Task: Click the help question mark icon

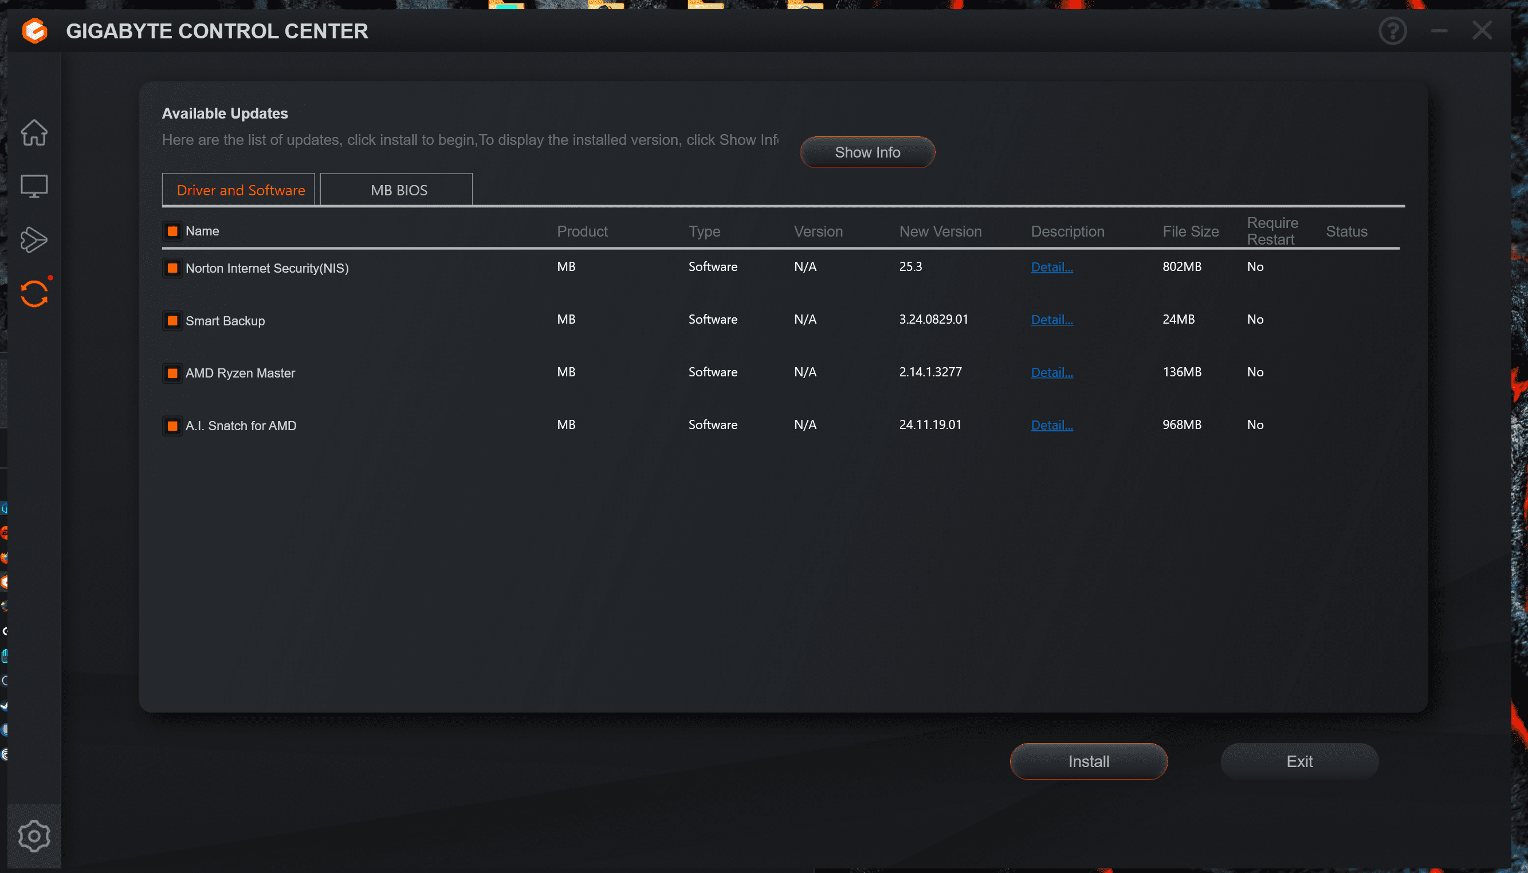Action: [1392, 31]
